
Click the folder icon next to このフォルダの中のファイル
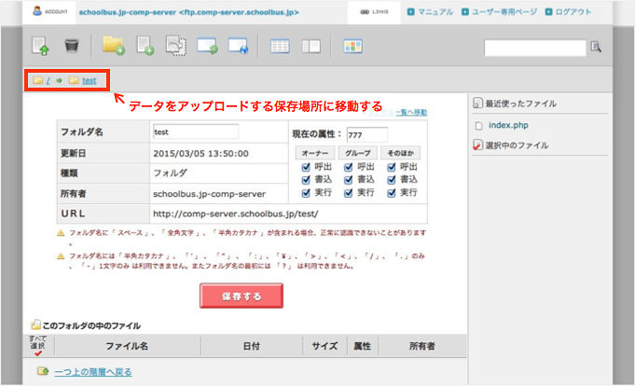35,324
